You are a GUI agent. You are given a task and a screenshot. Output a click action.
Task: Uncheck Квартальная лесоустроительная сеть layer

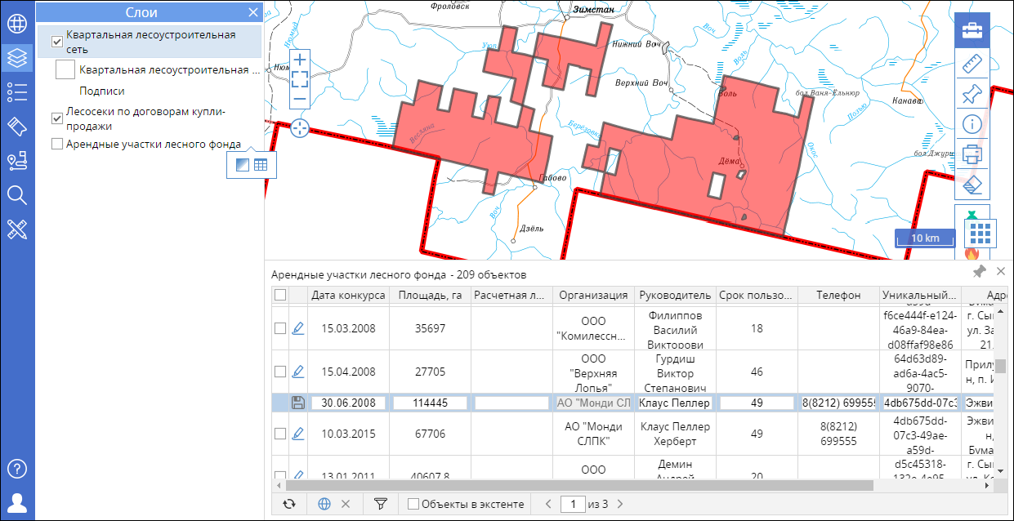click(57, 42)
